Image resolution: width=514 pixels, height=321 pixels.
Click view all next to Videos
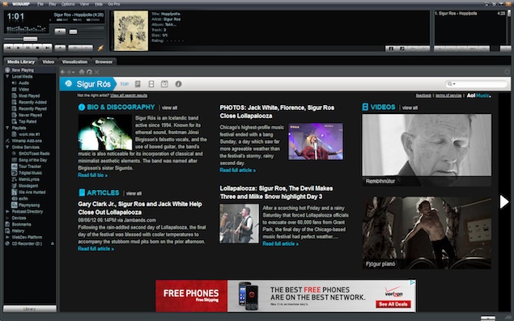coord(410,108)
